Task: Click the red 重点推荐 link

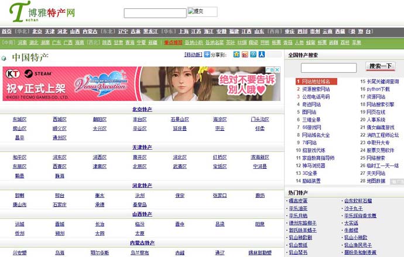Action: coord(173,42)
